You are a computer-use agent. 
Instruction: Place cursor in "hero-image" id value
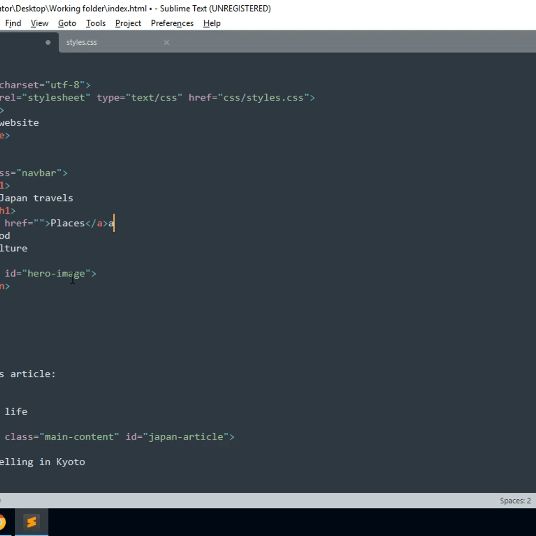click(56, 273)
